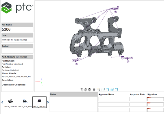This screenshot has height=114, width=164.
Task: Select the datum B annotation label
Action: [116, 12]
